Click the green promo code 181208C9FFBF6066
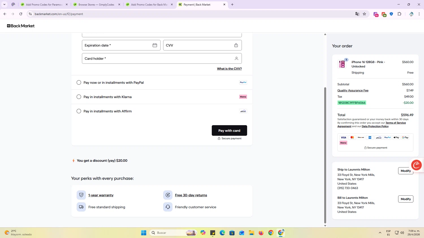 pos(352,103)
